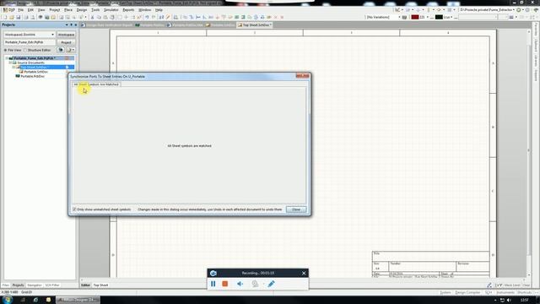Select Portable.SchDoc in the project tree

(35, 72)
